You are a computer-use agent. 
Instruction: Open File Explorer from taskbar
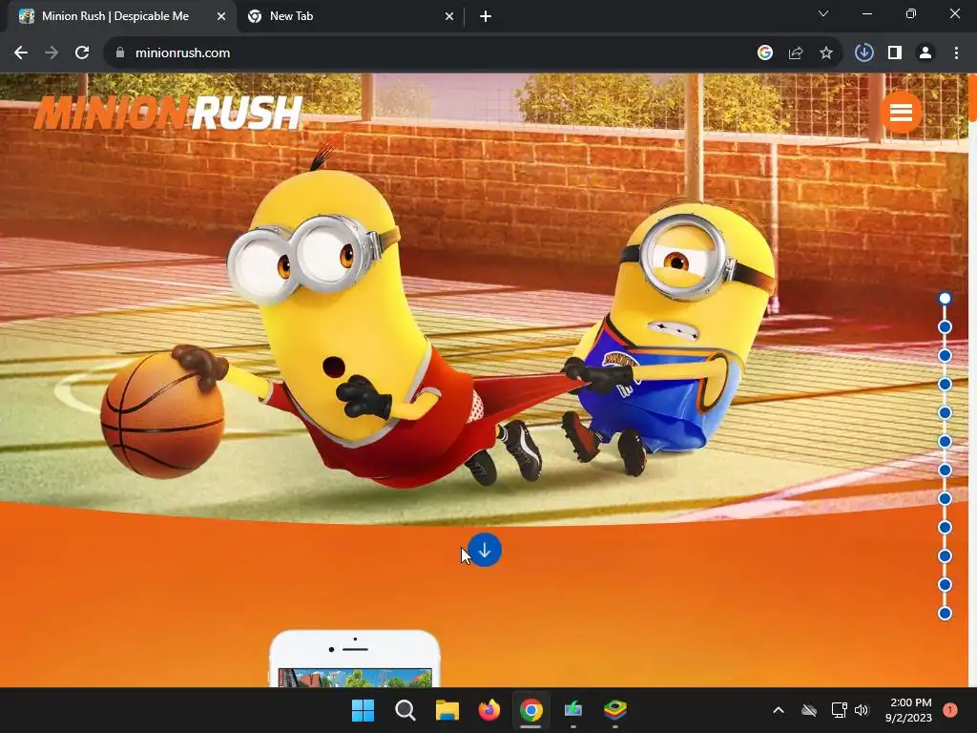pos(447,710)
